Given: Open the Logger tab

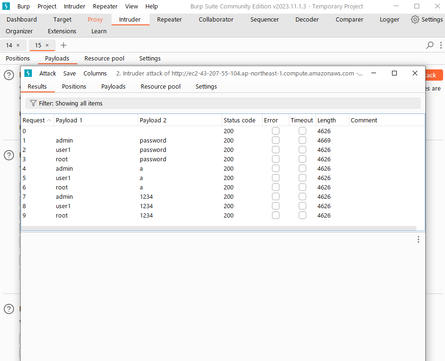Looking at the screenshot, I should tap(389, 19).
